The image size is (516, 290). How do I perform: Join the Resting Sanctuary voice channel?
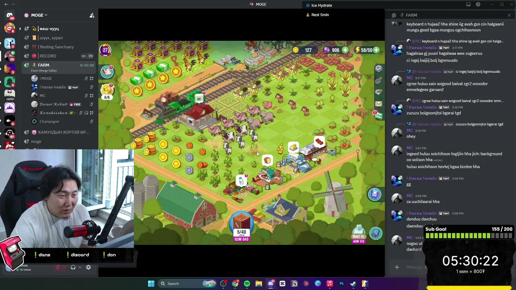58,47
